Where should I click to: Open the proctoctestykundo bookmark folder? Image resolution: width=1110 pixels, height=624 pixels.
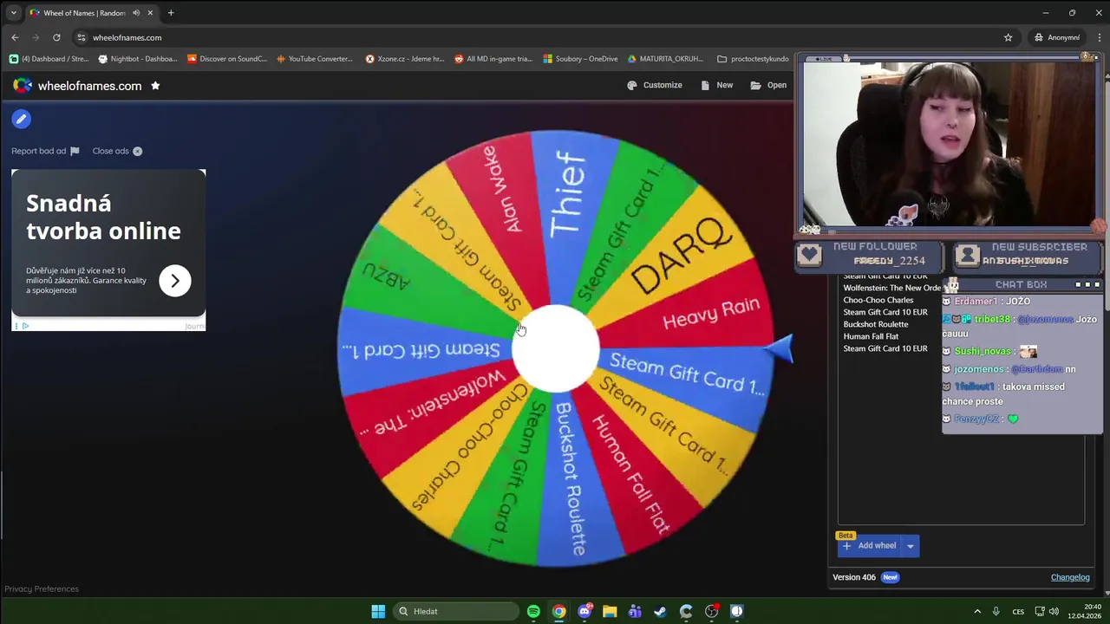tap(753, 59)
